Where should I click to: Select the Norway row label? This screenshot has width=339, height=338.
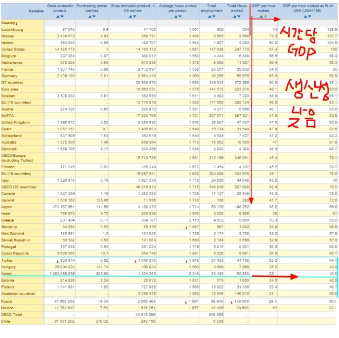pos(7,36)
